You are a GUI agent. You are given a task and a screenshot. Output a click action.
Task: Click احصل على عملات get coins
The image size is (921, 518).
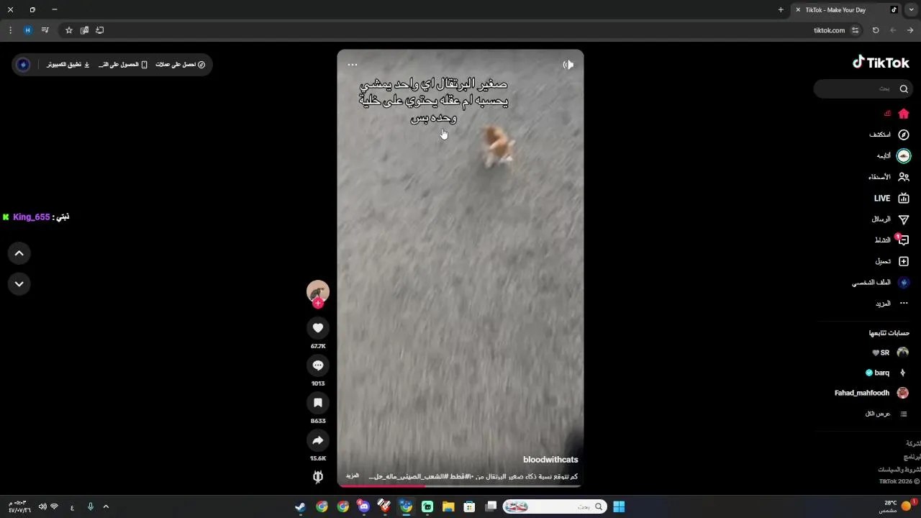point(181,65)
